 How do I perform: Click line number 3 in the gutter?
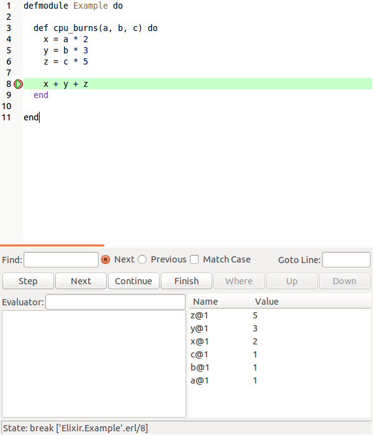8,28
